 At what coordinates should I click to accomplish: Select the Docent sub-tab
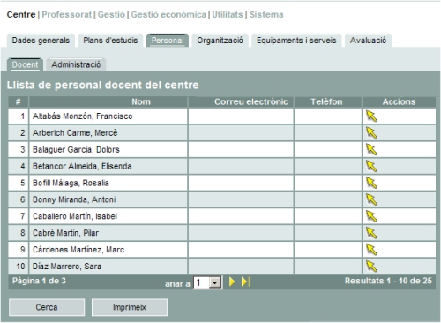pos(25,64)
